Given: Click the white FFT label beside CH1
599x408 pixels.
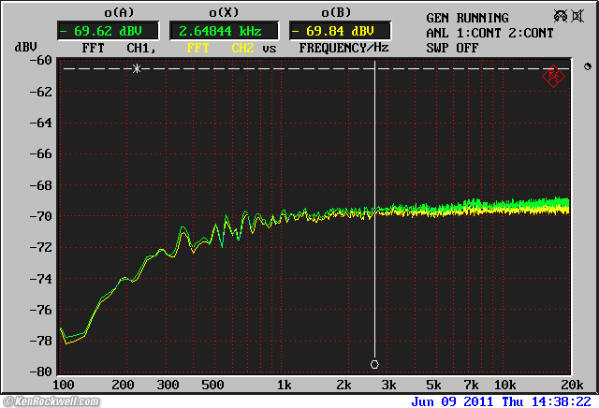Looking at the screenshot, I should (93, 48).
